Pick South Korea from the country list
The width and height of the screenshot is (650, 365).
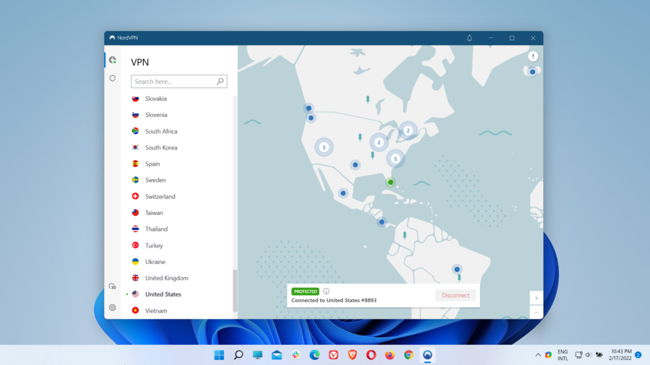(161, 148)
